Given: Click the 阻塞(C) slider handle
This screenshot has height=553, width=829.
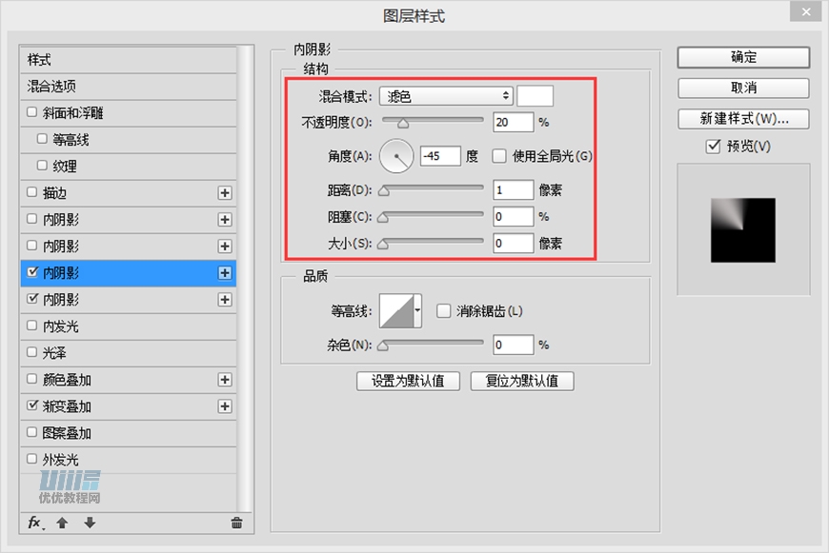Looking at the screenshot, I should tap(384, 218).
